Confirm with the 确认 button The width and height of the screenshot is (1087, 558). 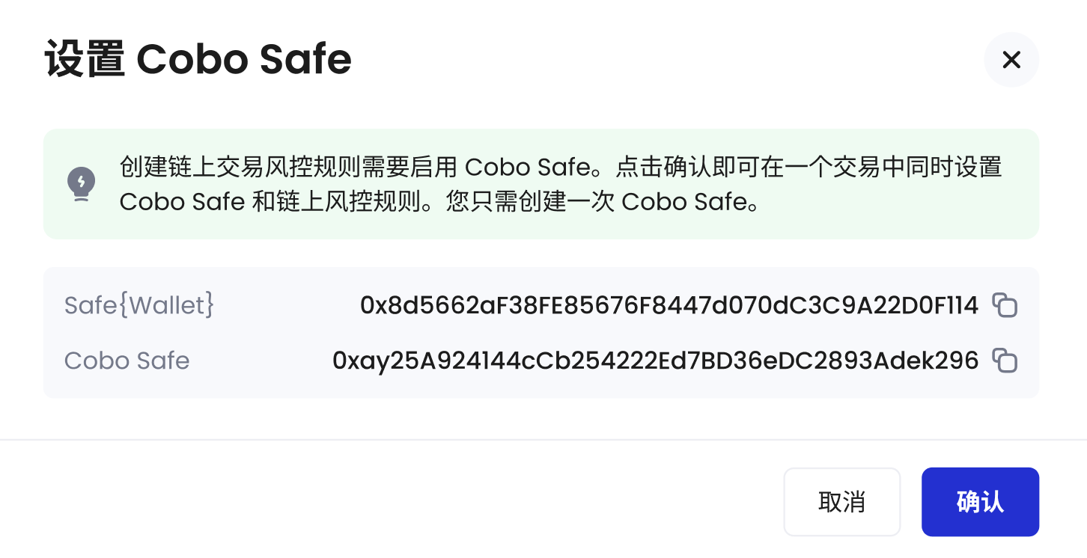click(x=980, y=502)
